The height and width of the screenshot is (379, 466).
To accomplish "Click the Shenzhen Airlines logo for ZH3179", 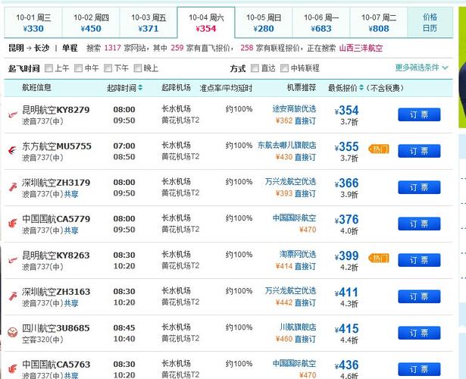I will [x=12, y=187].
